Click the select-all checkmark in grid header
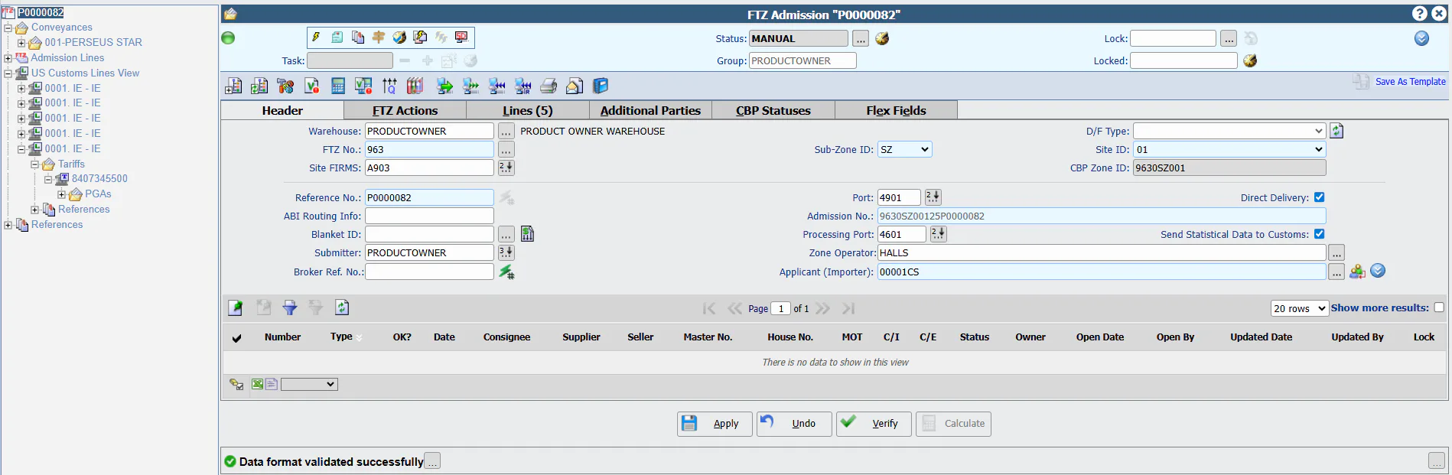The width and height of the screenshot is (1452, 475). pos(237,338)
